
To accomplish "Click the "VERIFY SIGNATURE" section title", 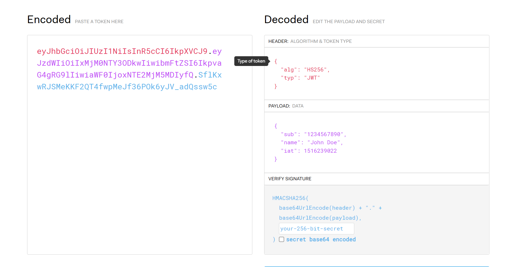I will pyautogui.click(x=290, y=179).
